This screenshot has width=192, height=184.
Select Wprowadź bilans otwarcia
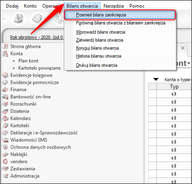pos(120,32)
